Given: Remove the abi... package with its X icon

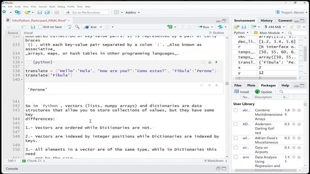Looking at the screenshot, I should pos(299,110).
